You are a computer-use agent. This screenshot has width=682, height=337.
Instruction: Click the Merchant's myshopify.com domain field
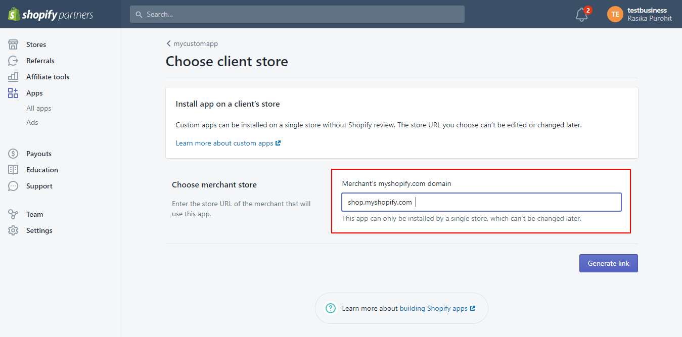(481, 202)
